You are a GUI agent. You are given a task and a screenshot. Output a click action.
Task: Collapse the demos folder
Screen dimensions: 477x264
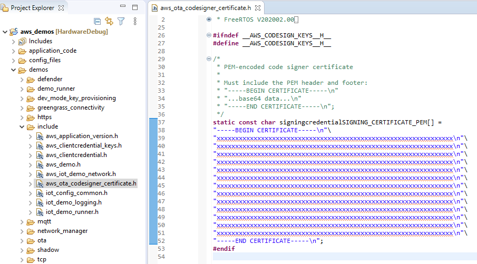pyautogui.click(x=14, y=70)
